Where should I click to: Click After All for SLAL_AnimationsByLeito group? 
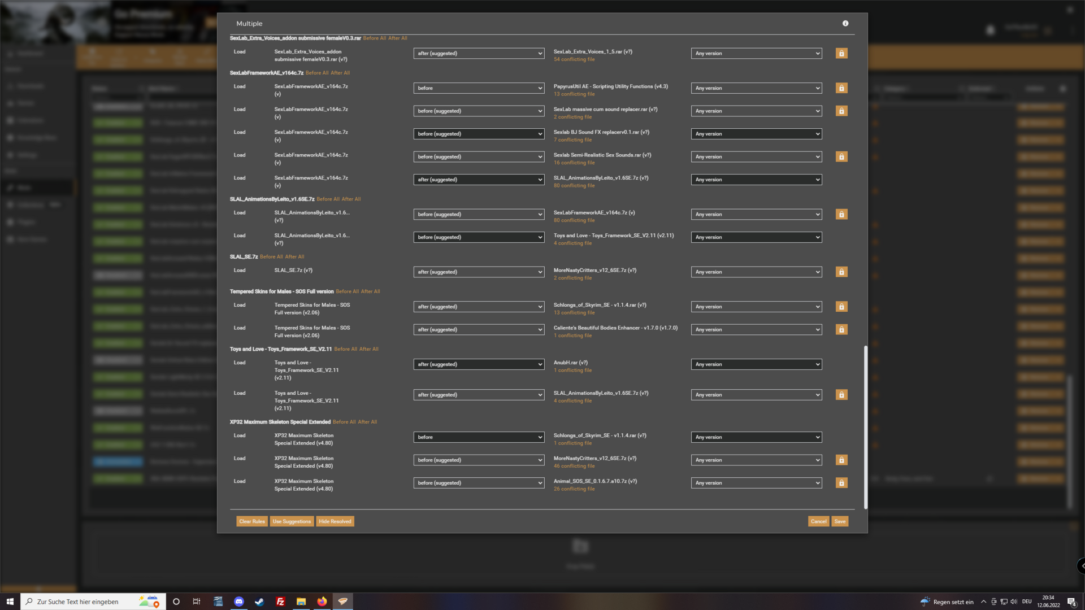coord(351,199)
